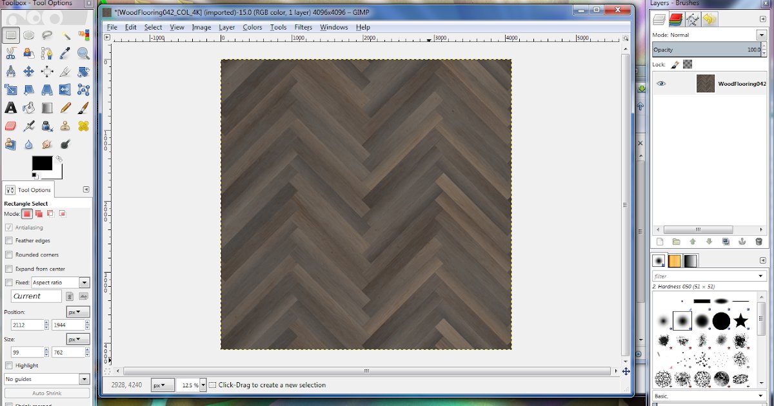
Task: Select the Paintbrush tool
Action: (x=83, y=108)
